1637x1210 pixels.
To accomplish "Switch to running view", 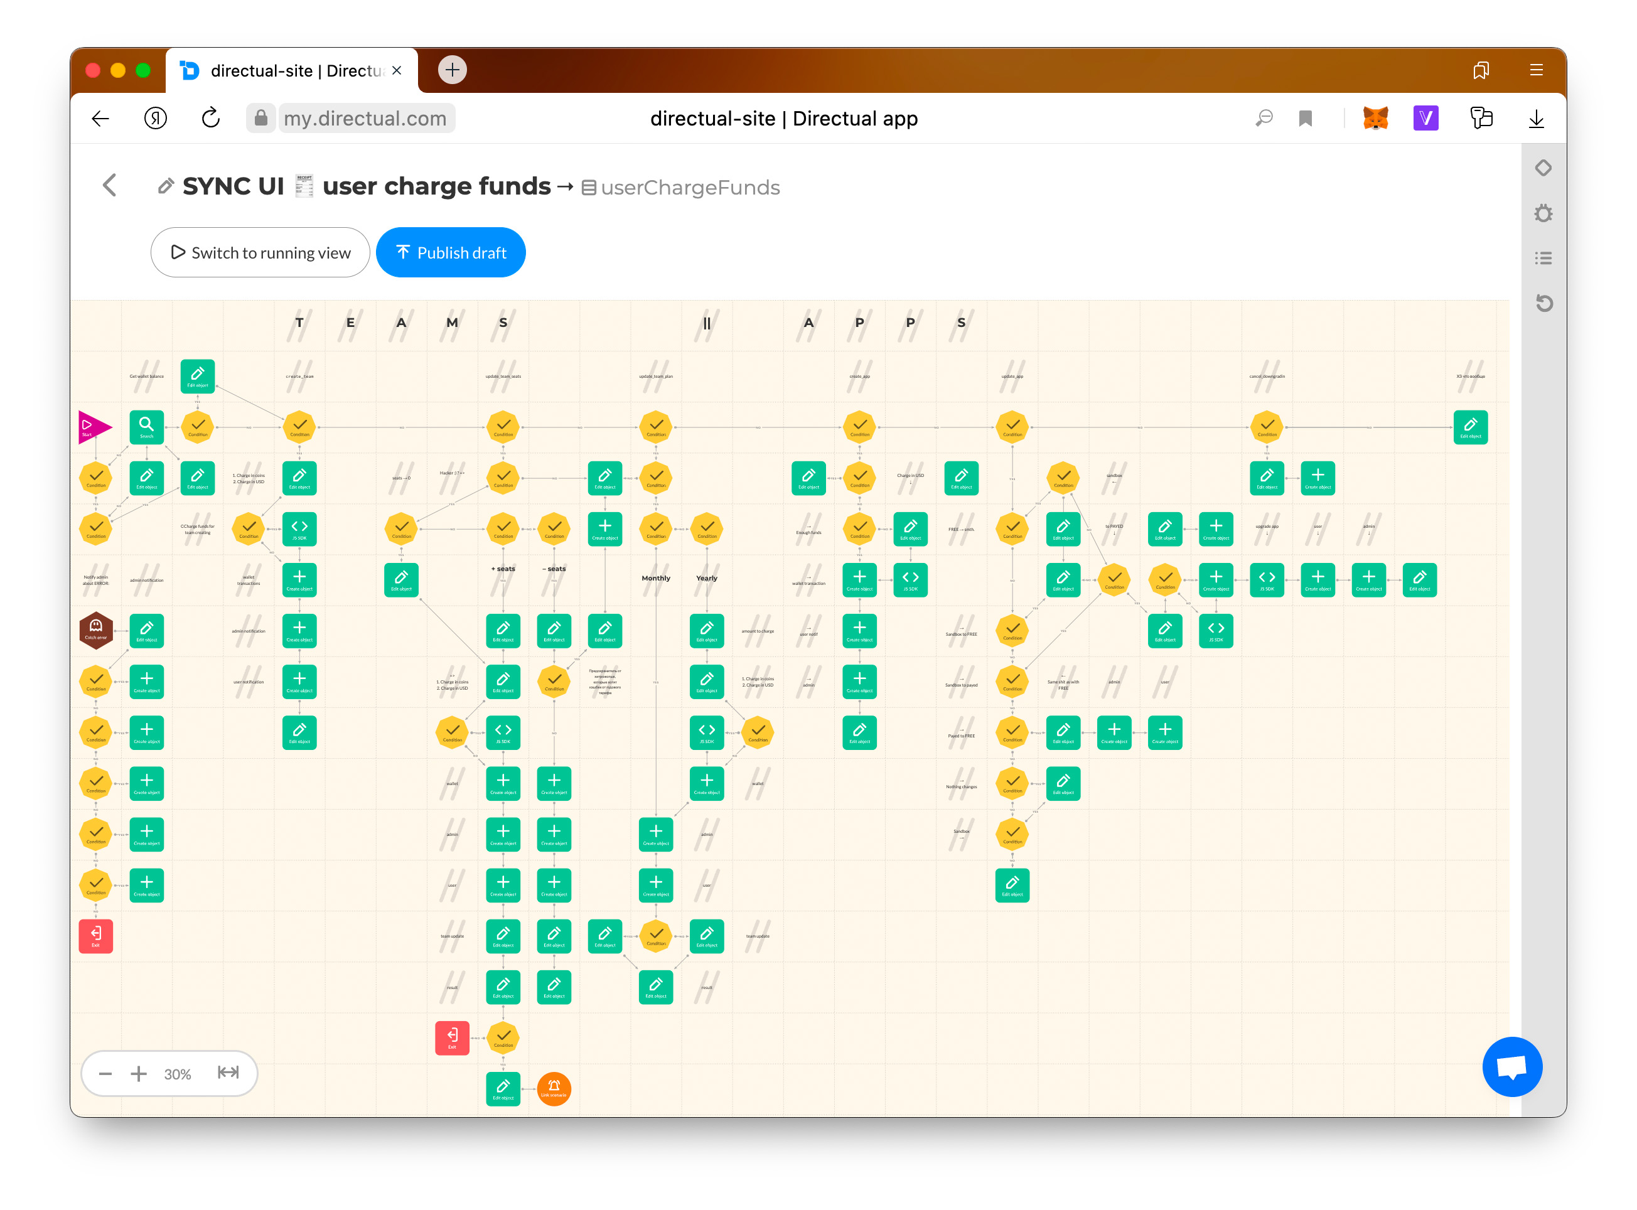I will (260, 253).
